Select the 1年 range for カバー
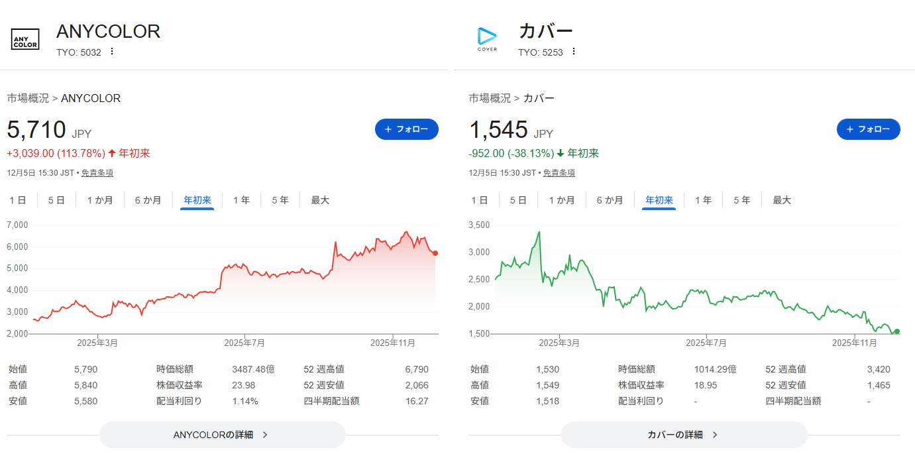The width and height of the screenshot is (915, 456). click(703, 200)
